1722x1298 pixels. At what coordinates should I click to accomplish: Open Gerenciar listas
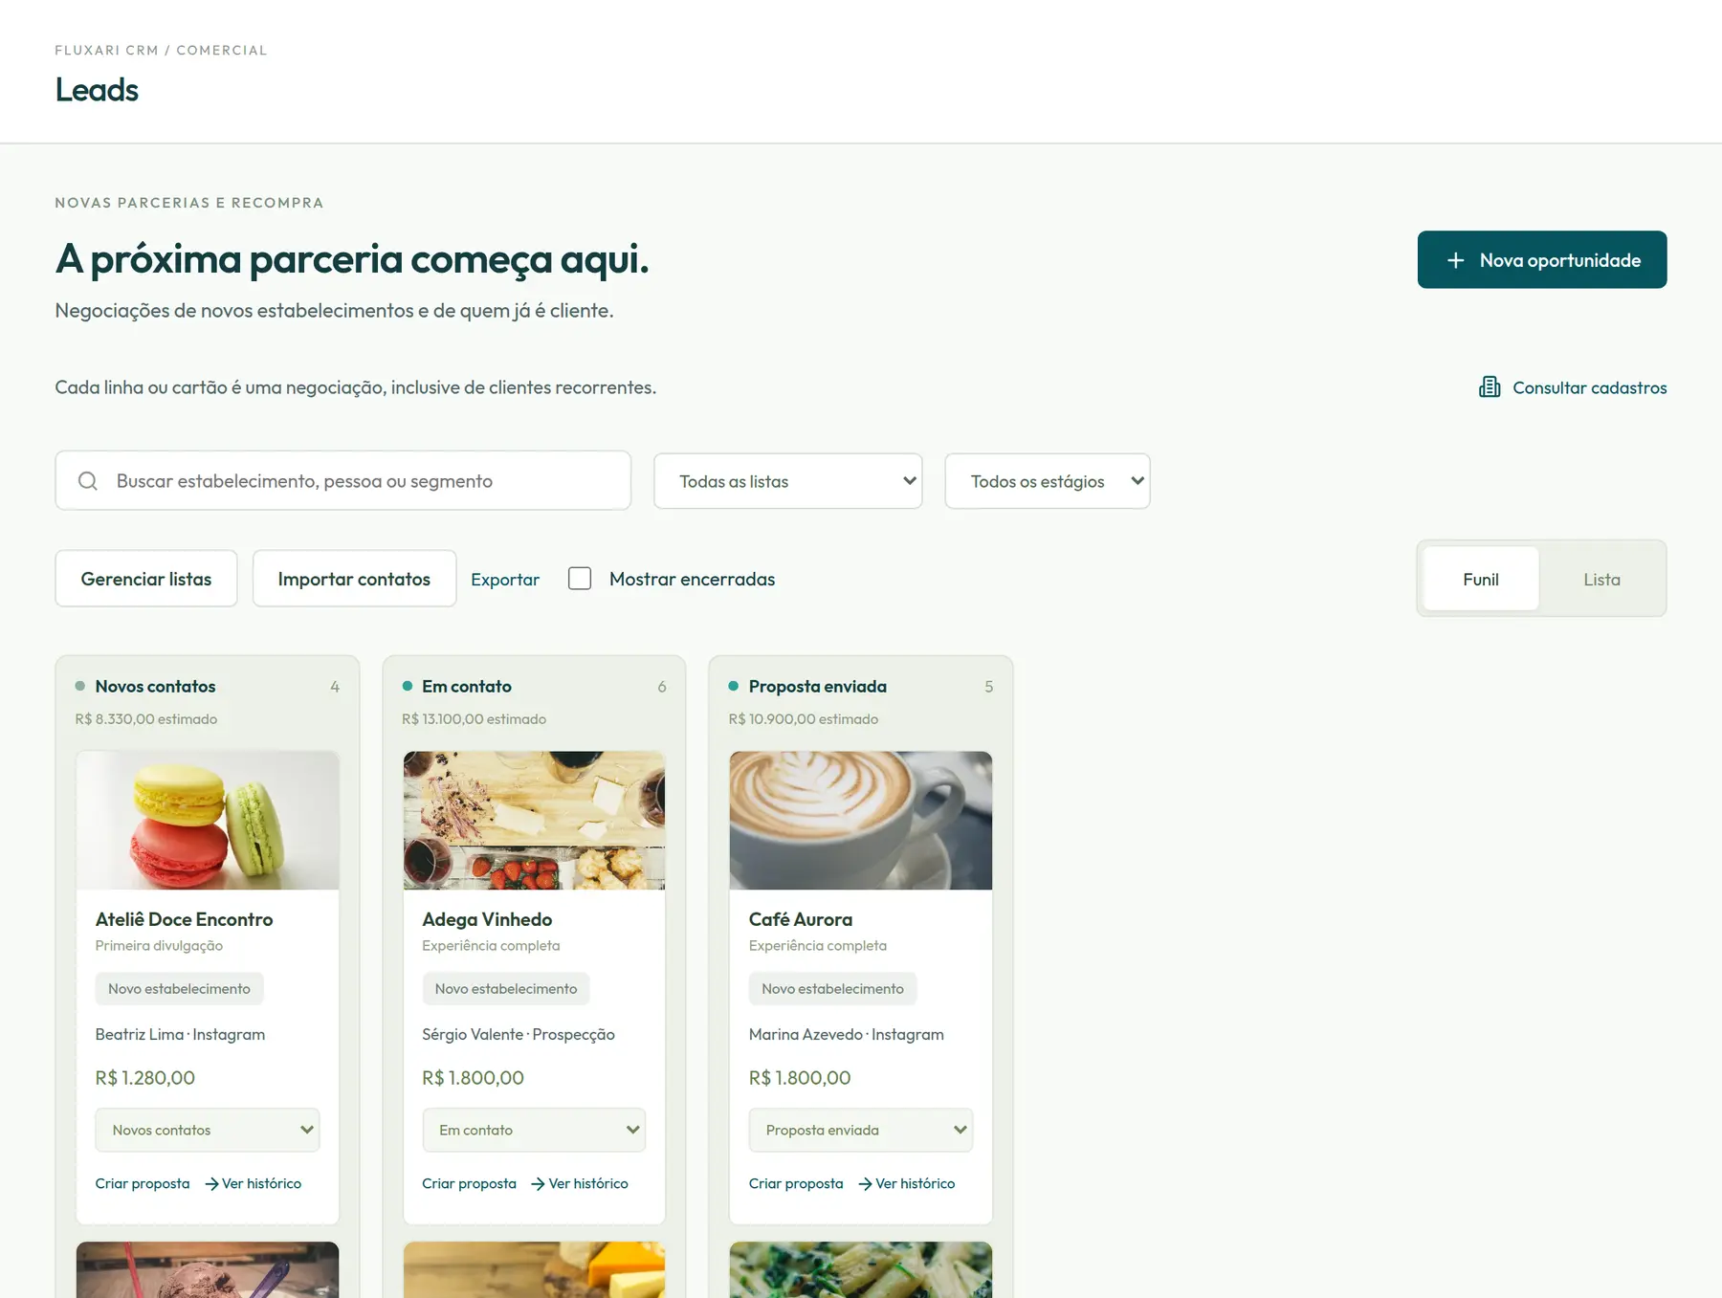click(x=146, y=579)
